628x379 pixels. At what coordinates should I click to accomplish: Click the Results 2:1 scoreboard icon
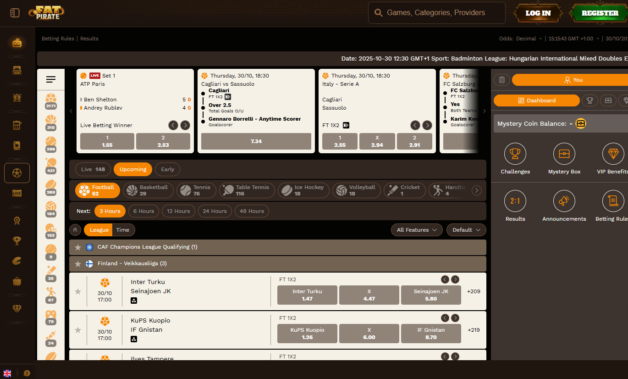[515, 201]
